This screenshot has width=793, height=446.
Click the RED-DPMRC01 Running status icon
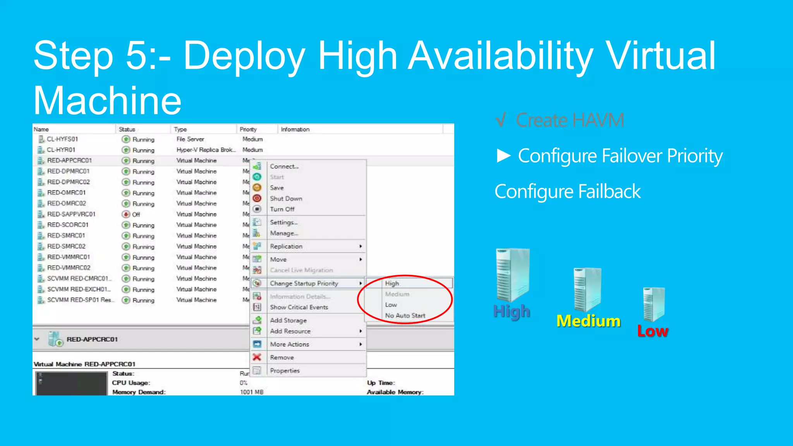pyautogui.click(x=126, y=171)
